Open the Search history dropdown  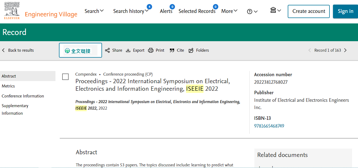pos(131,11)
